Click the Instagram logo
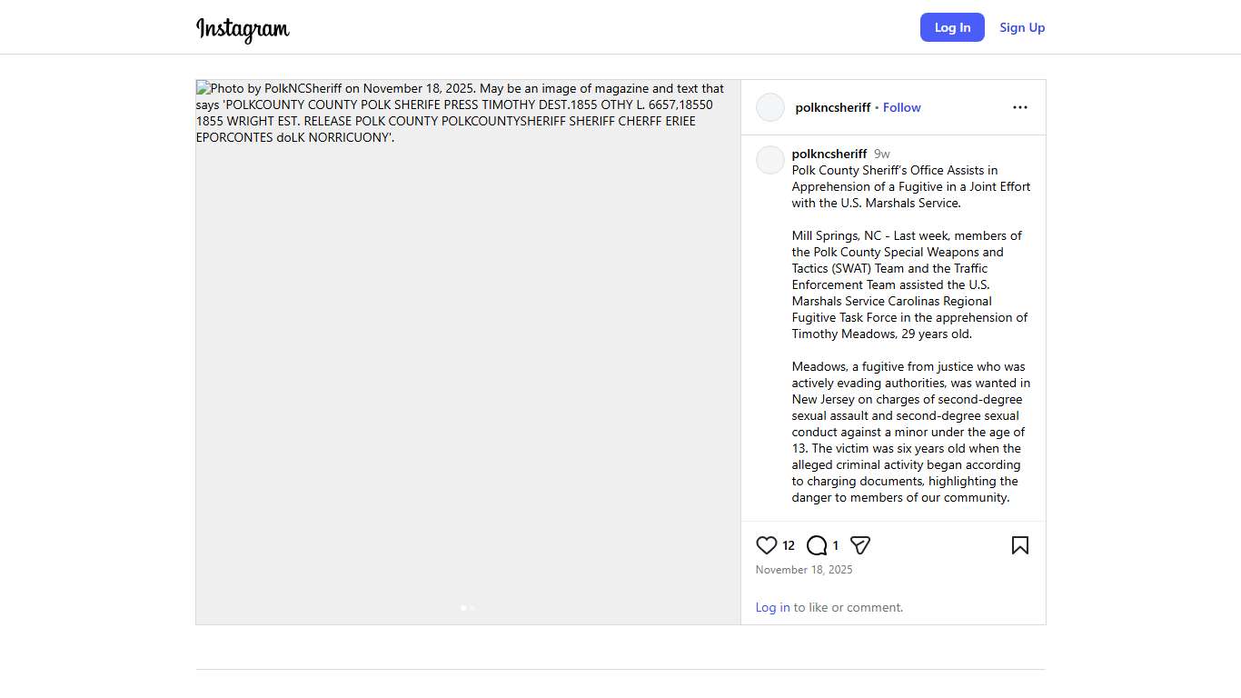Screen dimensions: 1241x698 243,29
